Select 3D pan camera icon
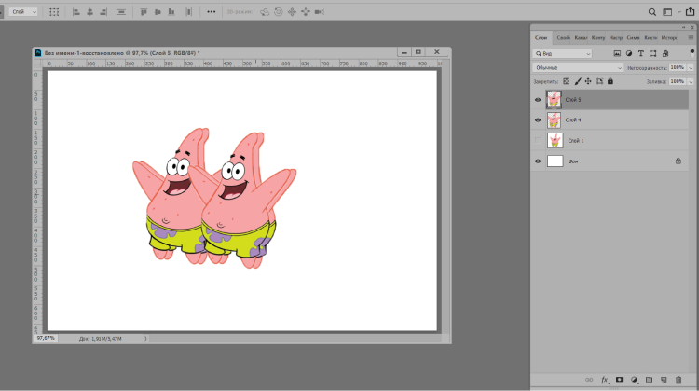 (292, 12)
